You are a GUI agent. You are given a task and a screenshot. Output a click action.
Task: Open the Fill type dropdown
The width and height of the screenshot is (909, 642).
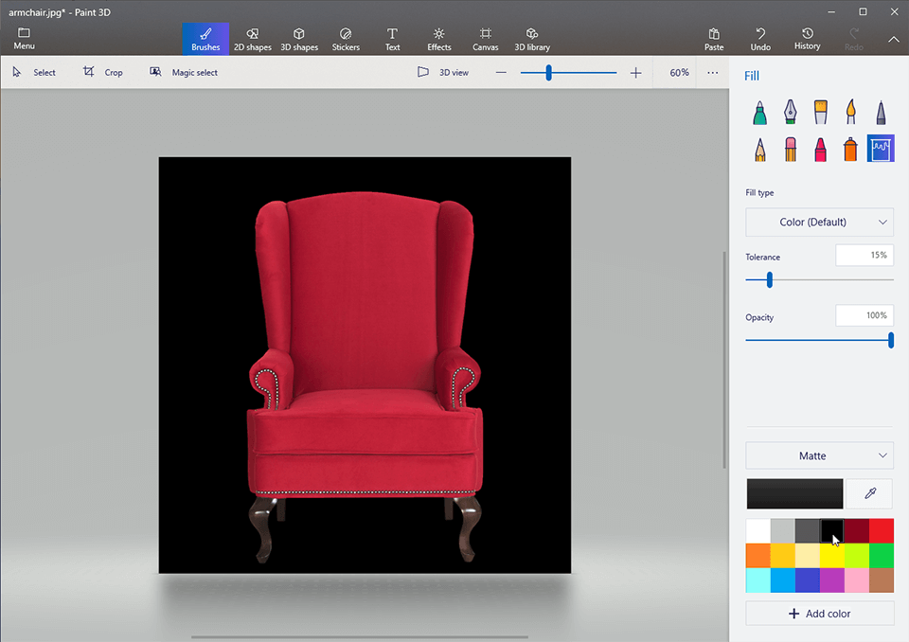[x=819, y=222]
